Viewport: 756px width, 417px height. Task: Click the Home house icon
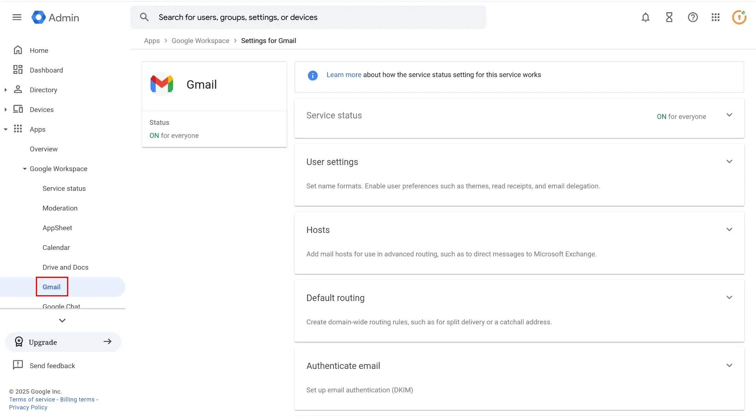(18, 50)
